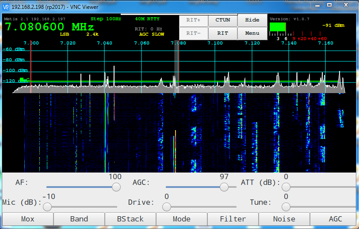Click the Version: v1.0.7 text
The image size is (359, 229).
point(290,19)
